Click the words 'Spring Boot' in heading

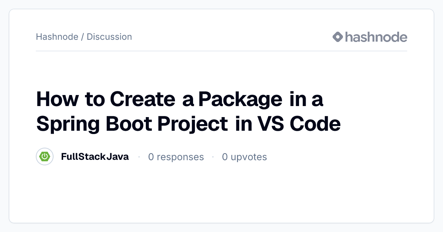click(94, 124)
